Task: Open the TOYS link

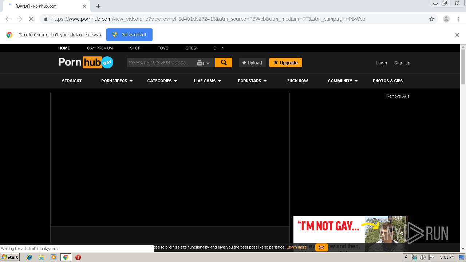Action: [x=163, y=48]
